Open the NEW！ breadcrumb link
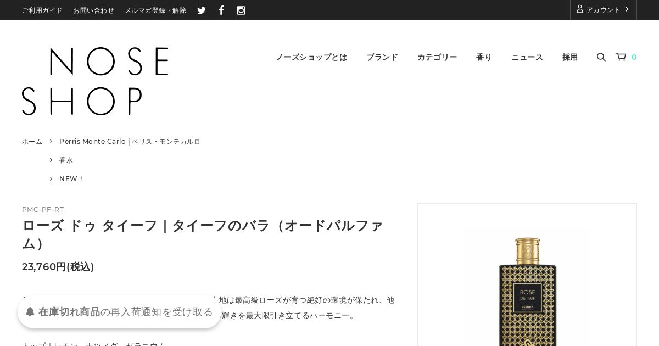Image resolution: width=659 pixels, height=346 pixels. pos(72,179)
